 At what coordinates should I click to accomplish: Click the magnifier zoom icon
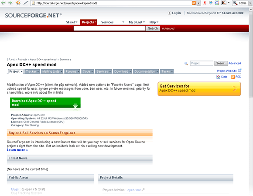(235, 3)
